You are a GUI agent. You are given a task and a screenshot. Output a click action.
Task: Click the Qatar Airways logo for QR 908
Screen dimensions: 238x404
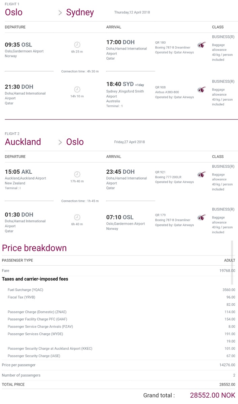pyautogui.click(x=201, y=90)
